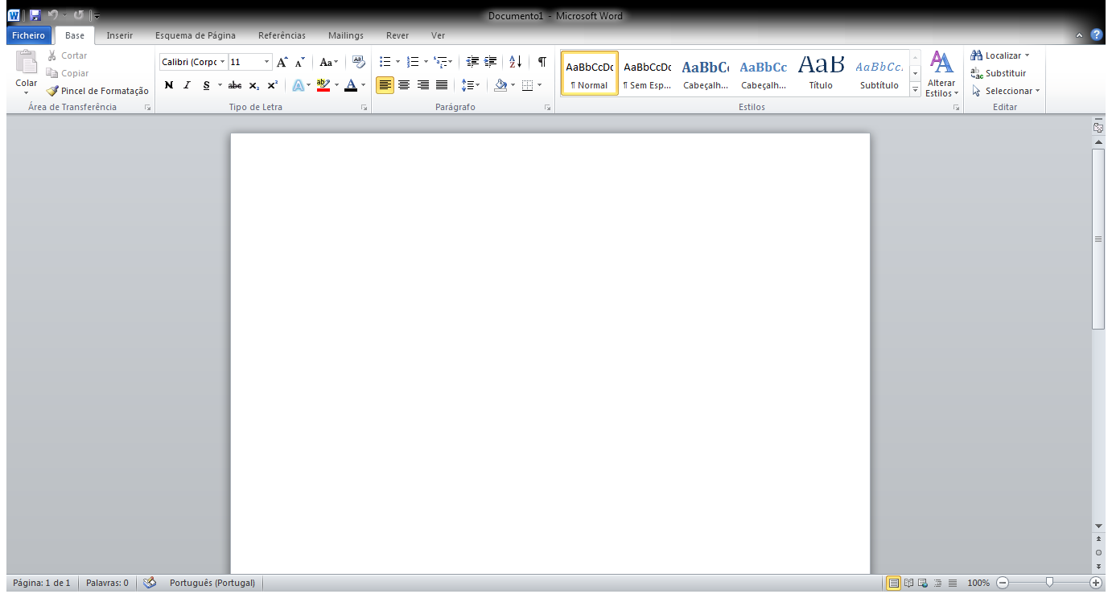
Task: Click the Sort A-Z icon
Action: coord(516,62)
